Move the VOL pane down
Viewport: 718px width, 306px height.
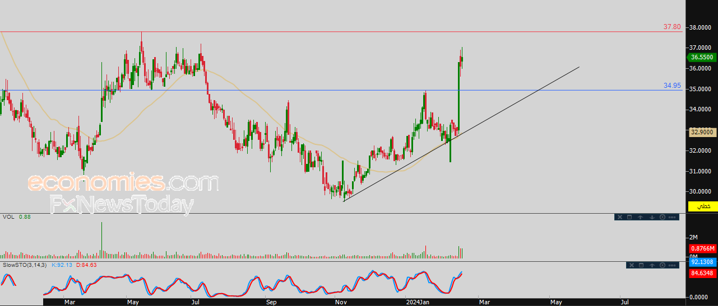(652, 217)
